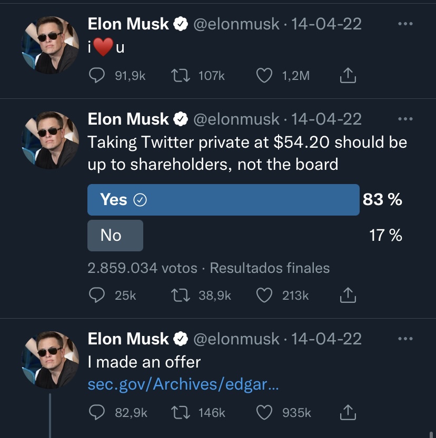The image size is (436, 438).
Task: Select the 'No' poll result bar
Action: click(115, 236)
